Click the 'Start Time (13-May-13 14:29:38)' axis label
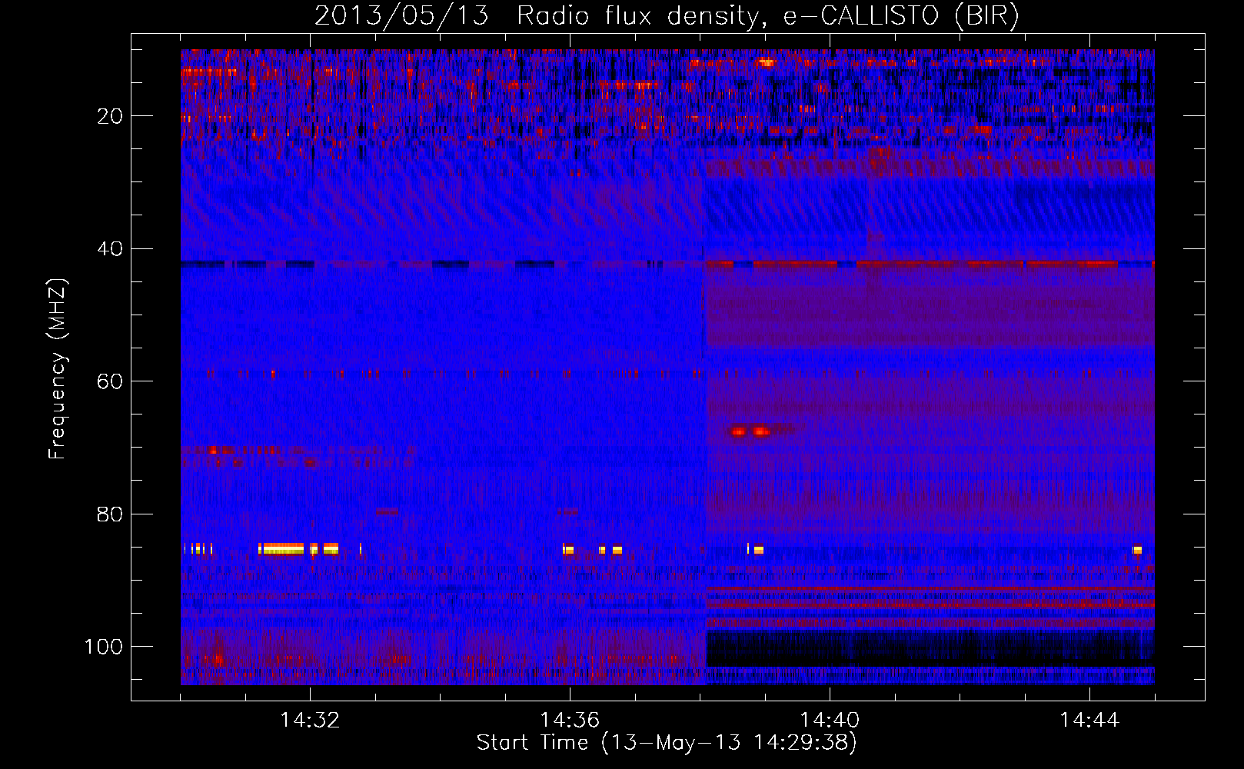The width and height of the screenshot is (1244, 769). 667,742
